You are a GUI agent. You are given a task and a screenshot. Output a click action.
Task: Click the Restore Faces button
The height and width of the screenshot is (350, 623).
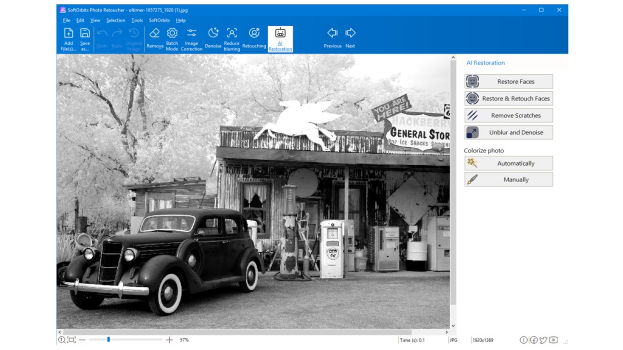tap(509, 82)
